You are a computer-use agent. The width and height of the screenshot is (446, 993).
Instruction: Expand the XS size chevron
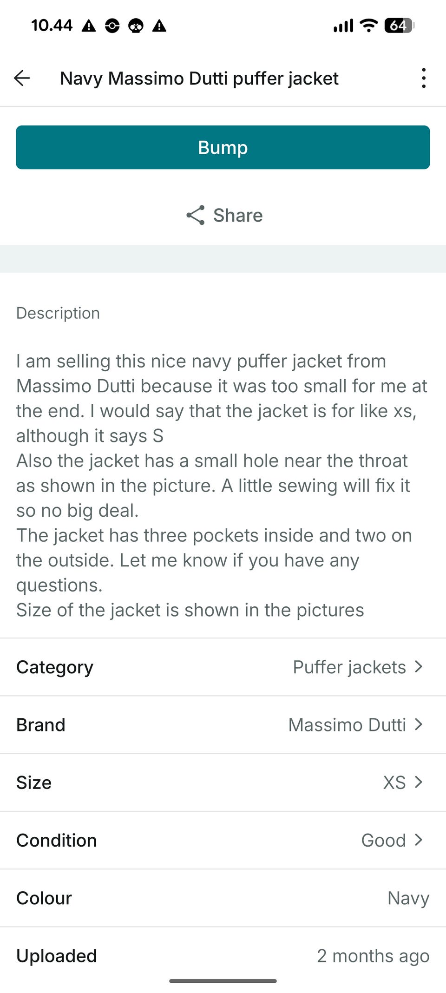click(x=419, y=782)
